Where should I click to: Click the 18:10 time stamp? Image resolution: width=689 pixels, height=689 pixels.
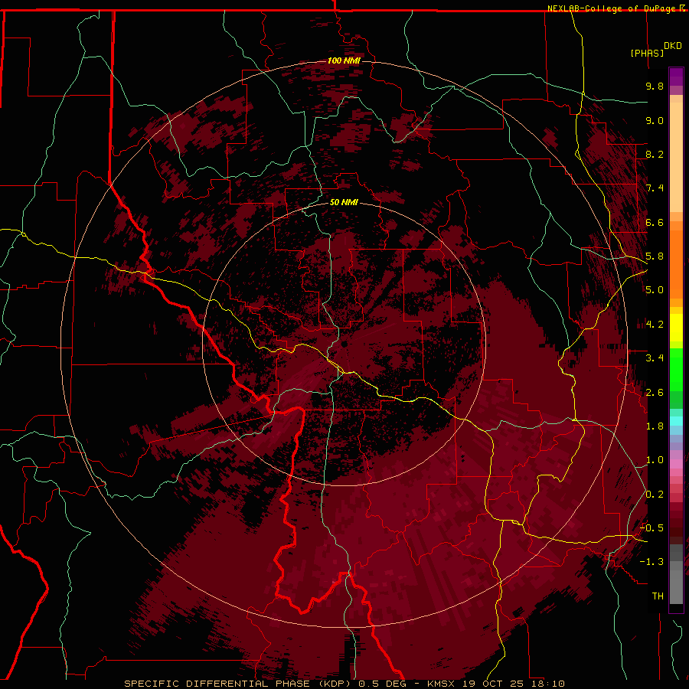548,684
